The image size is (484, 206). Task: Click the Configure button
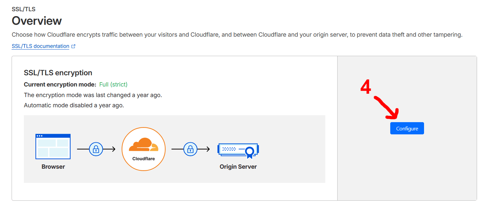click(x=407, y=128)
